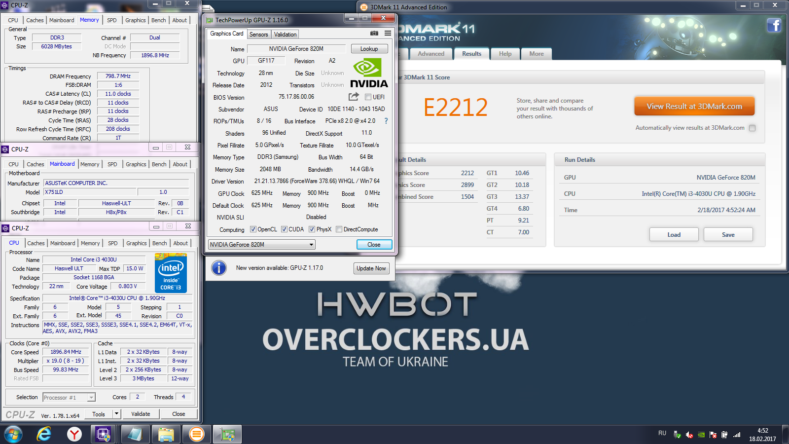
Task: Click the blue info icon beside update notice
Action: (x=219, y=268)
